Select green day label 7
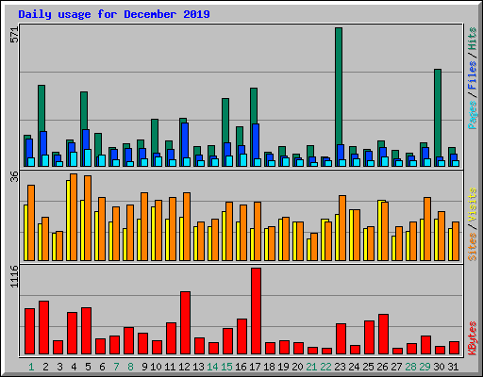Image resolution: width=483 pixels, height=377 pixels. coord(116,367)
